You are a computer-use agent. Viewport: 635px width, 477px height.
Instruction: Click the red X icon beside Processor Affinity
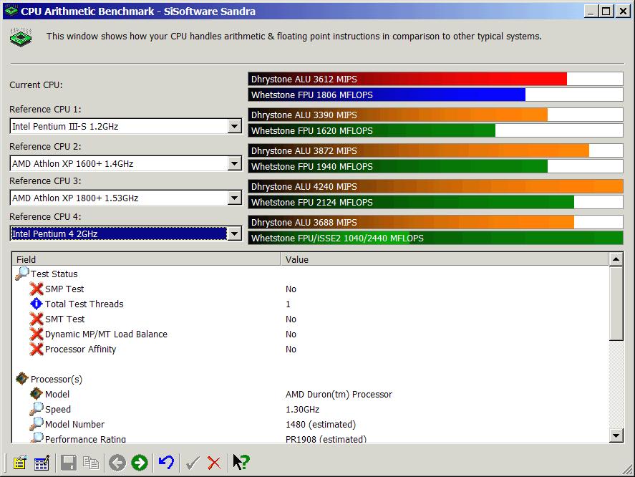[37, 349]
